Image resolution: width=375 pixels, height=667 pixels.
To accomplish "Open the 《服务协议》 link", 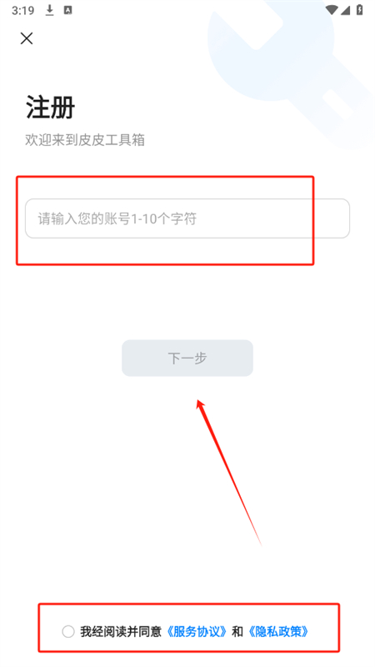I will pos(197,631).
